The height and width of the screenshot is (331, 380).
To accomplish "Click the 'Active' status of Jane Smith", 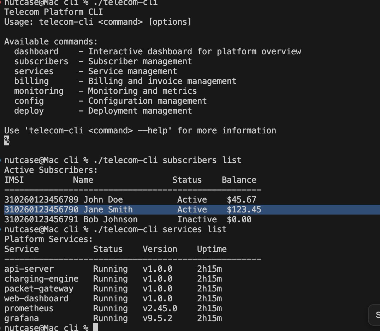I will click(192, 210).
